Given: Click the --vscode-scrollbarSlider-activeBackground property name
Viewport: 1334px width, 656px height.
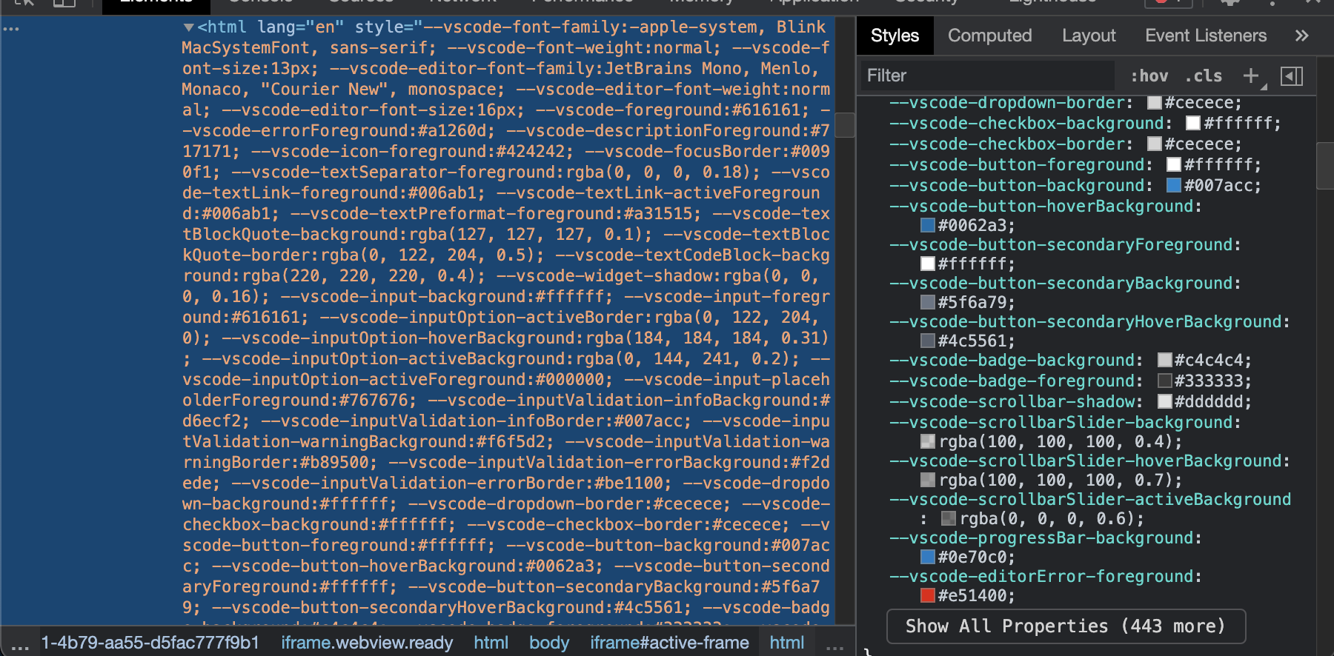Looking at the screenshot, I should click(1090, 500).
